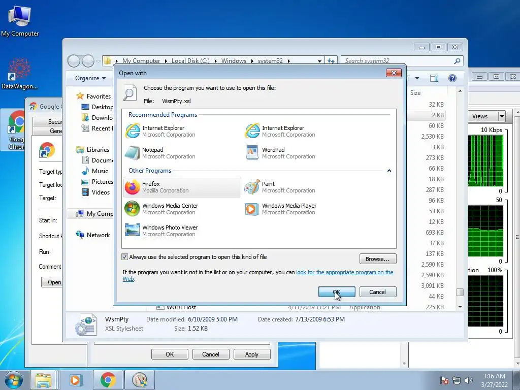Open the network meter taskbar icon
Viewport: 520px width, 390px height.
pos(139,380)
